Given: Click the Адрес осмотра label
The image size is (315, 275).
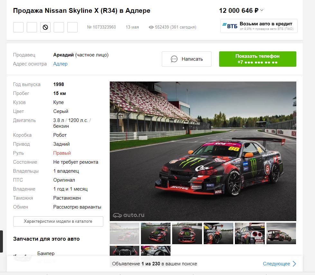Looking at the screenshot, I should pyautogui.click(x=30, y=64).
